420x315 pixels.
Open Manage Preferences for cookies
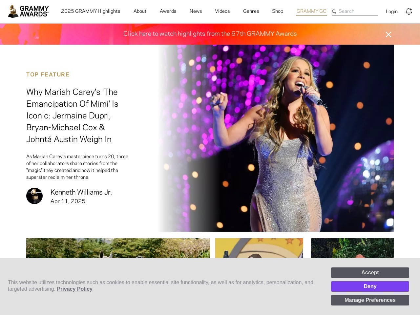(370, 300)
